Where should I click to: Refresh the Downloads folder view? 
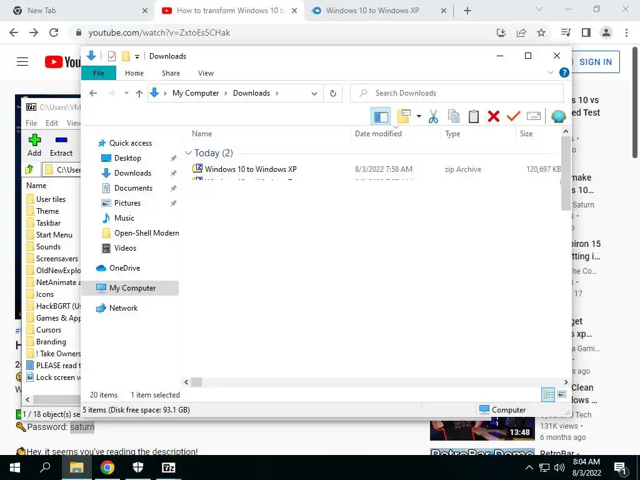(333, 94)
